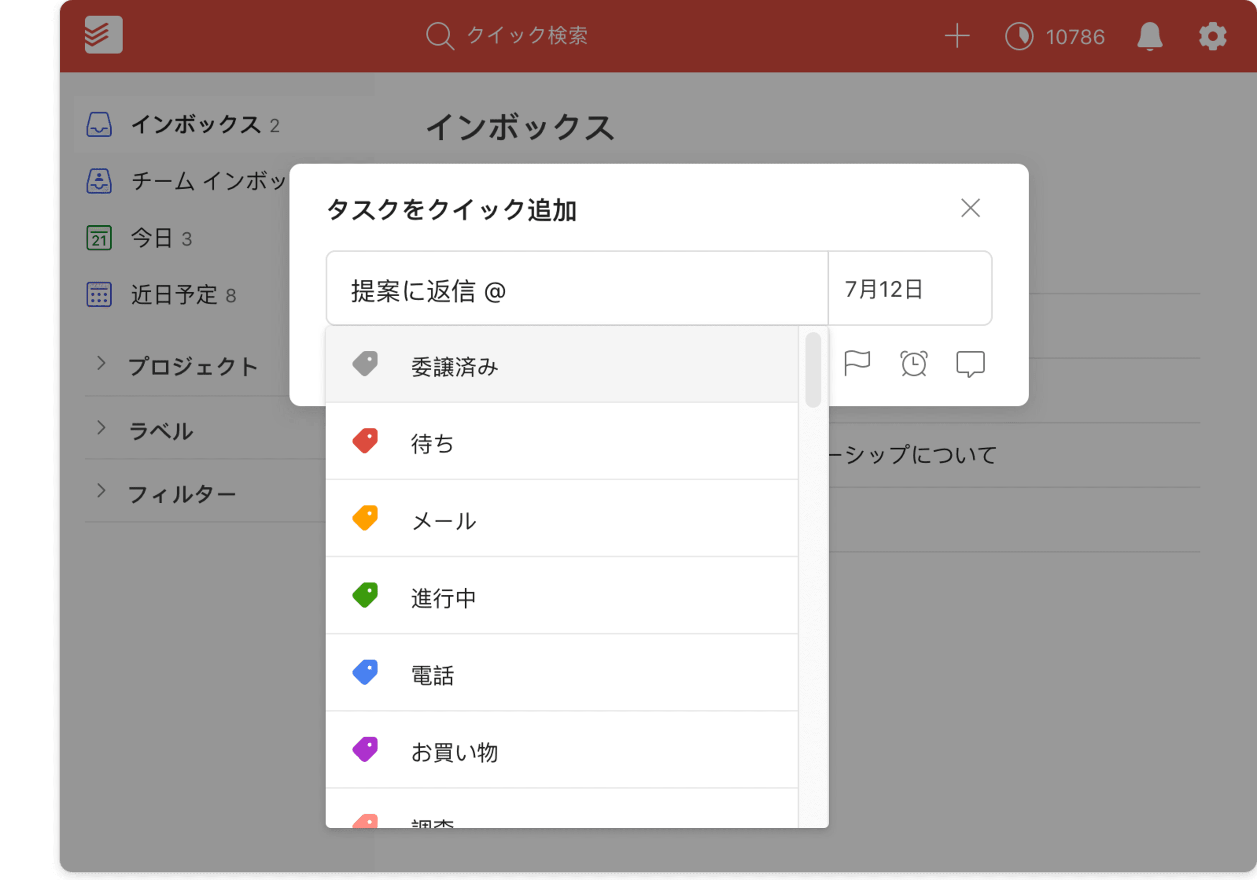The height and width of the screenshot is (880, 1257).
Task: Click the orange tag icon for メール
Action: [x=365, y=518]
